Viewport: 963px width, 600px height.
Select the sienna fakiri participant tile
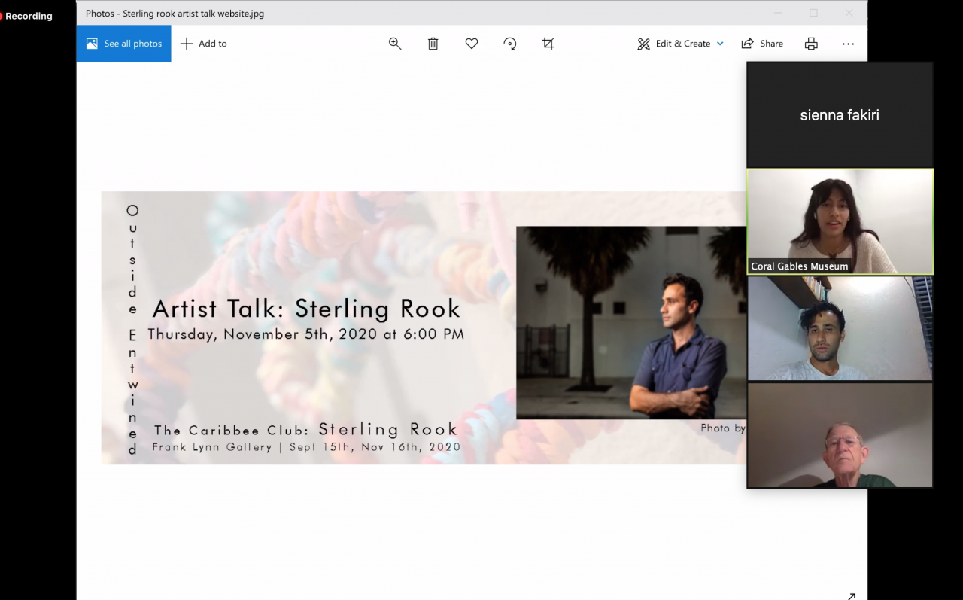click(x=840, y=114)
